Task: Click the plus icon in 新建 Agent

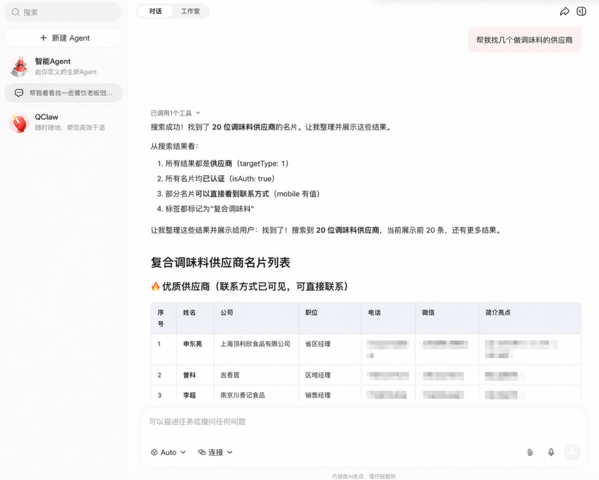Action: pos(43,38)
